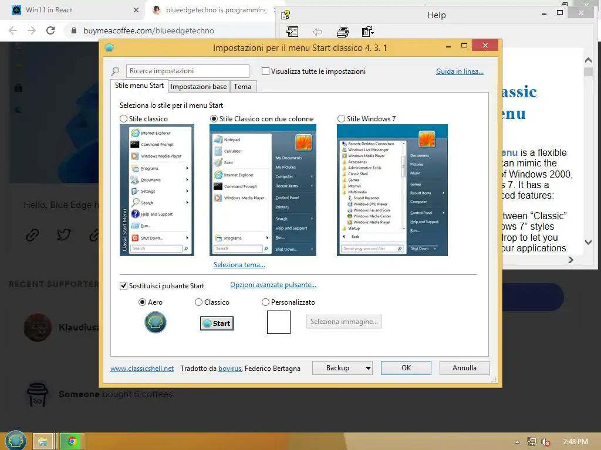Viewport: 601px width, 450px height.
Task: Select the Stile Windows 7 radio button
Action: [341, 118]
